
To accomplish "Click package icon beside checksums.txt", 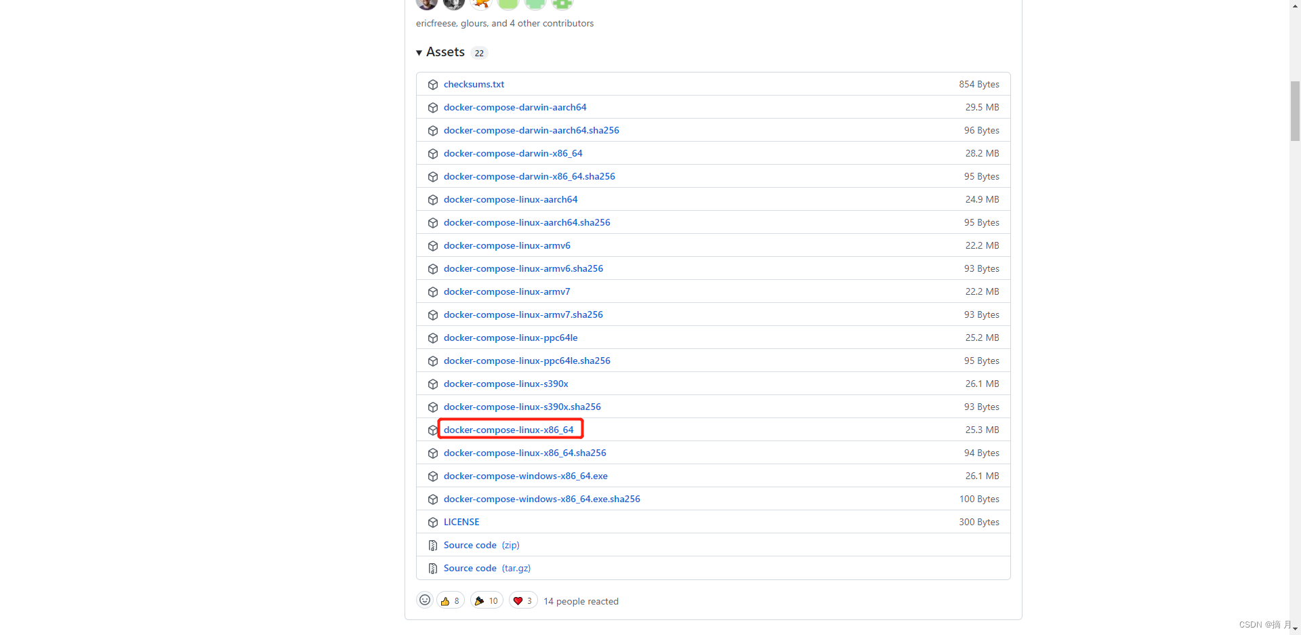I will [433, 85].
